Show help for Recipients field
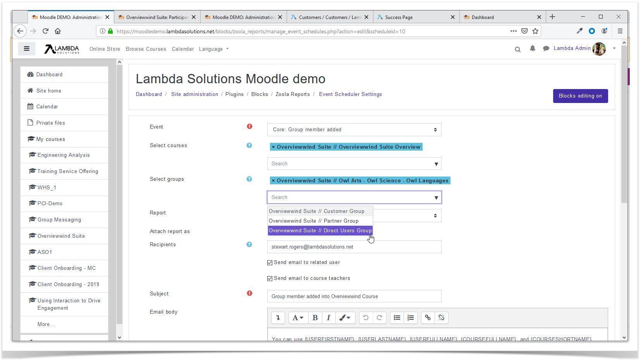This screenshot has height=362, width=643. pyautogui.click(x=249, y=244)
